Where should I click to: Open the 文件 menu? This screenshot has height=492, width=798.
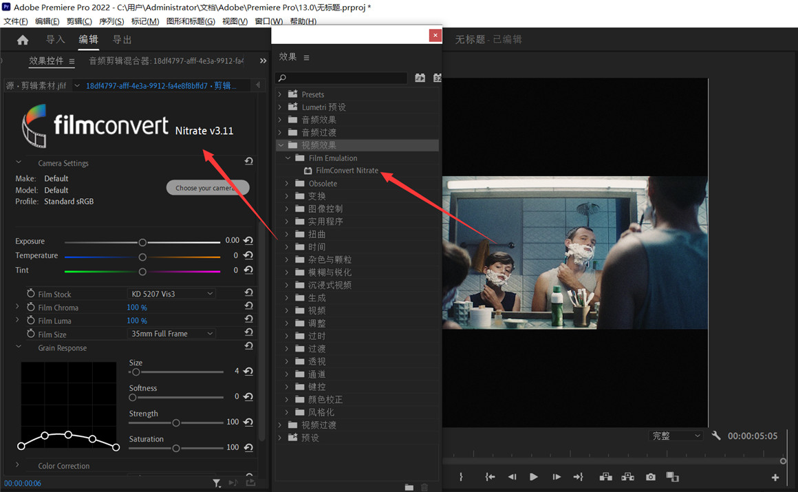tap(15, 21)
